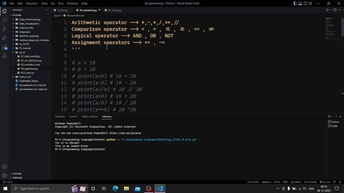
Task: Click the Windows Start button
Action: [5, 188]
